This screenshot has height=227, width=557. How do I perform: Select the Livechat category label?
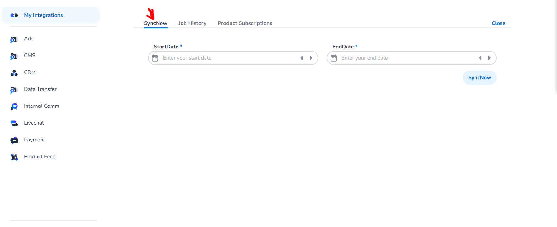34,123
